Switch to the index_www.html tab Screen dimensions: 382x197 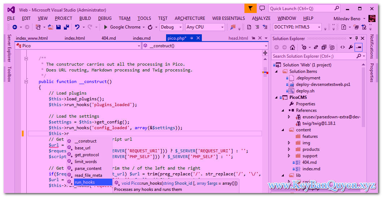click(32, 38)
